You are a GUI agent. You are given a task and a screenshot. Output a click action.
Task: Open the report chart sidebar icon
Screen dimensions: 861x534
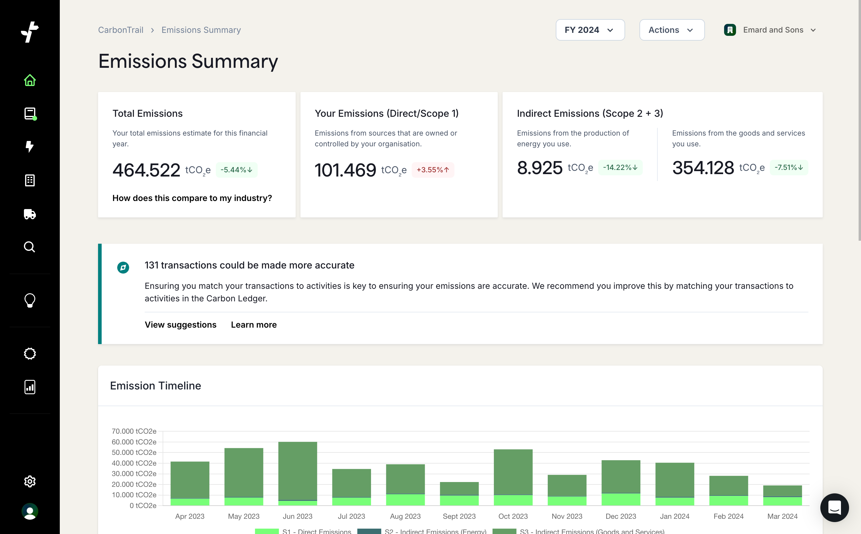pos(30,387)
